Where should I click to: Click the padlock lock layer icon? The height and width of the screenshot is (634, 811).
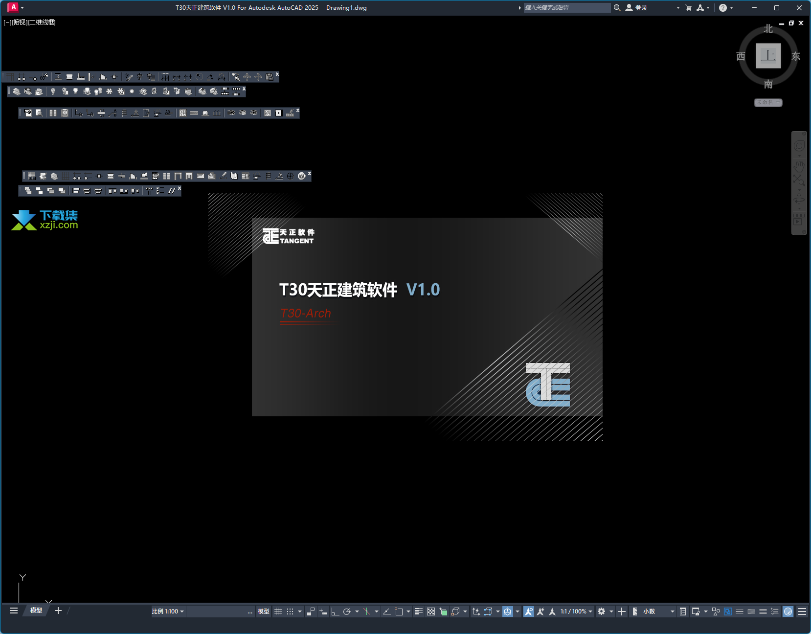pyautogui.click(x=154, y=91)
